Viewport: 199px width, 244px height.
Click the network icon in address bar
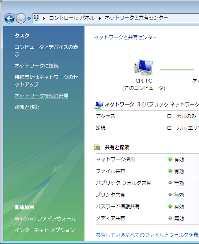tap(37, 18)
